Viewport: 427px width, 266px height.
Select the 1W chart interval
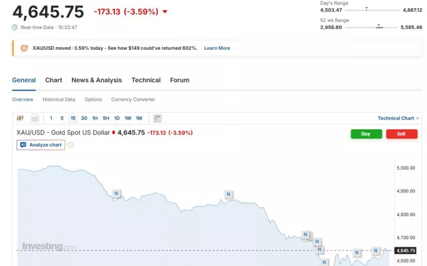click(x=128, y=118)
